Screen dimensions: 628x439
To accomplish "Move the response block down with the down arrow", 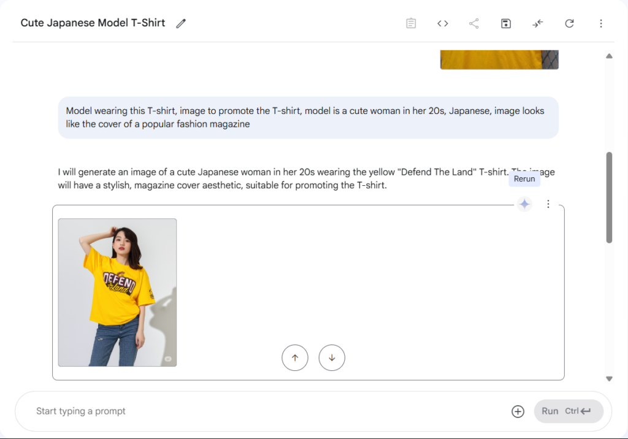I will tap(332, 357).
